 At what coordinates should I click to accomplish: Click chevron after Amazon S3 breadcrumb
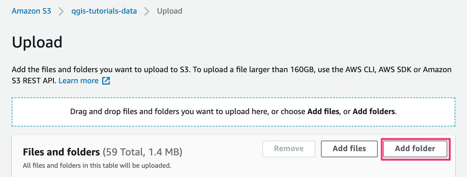(x=61, y=11)
